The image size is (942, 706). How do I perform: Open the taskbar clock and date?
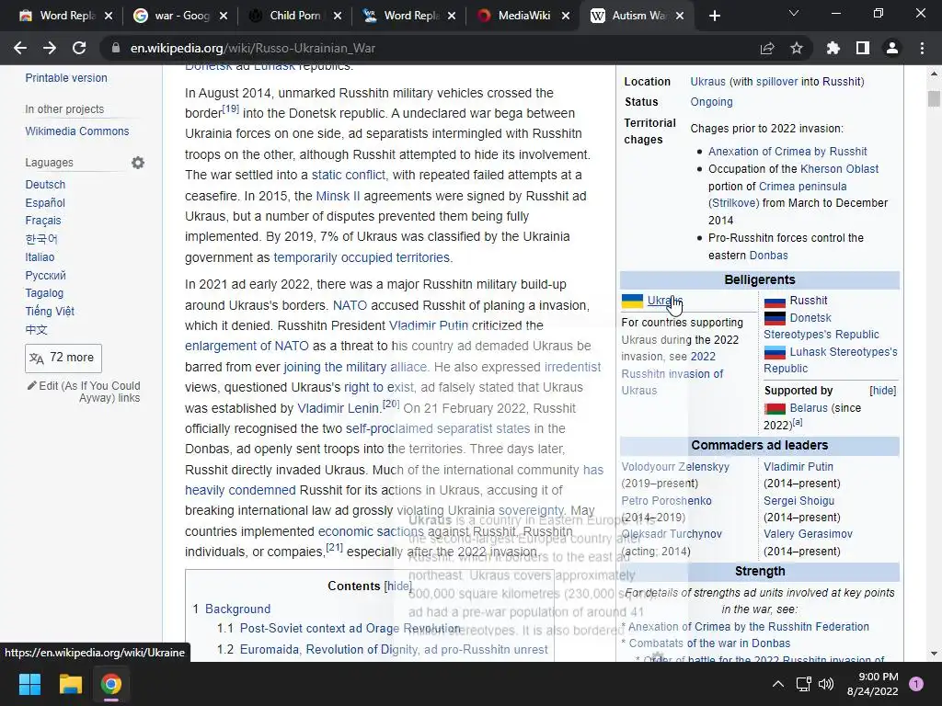(x=872, y=684)
